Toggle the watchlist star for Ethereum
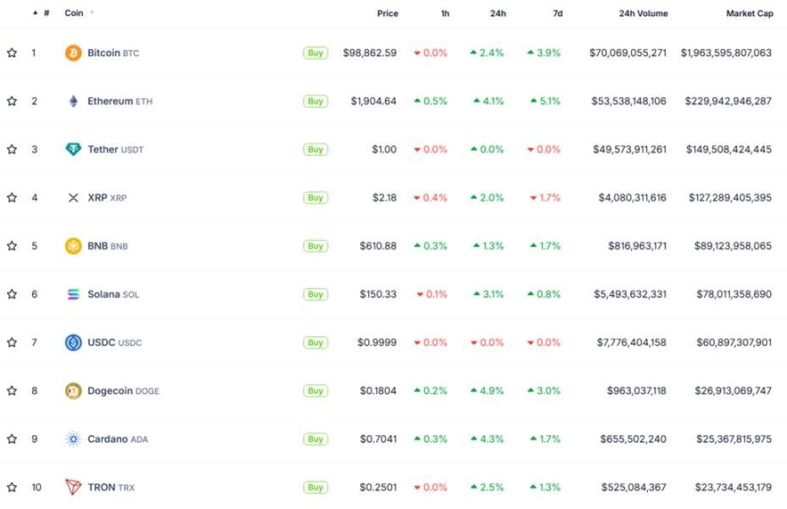 click(x=12, y=101)
